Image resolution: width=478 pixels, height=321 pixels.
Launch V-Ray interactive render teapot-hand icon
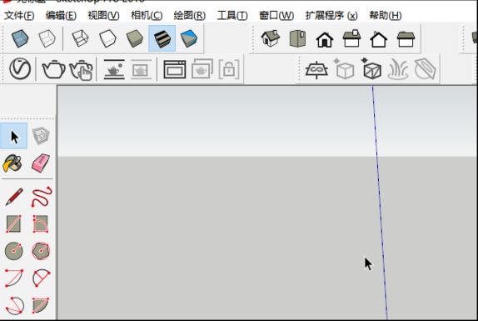pyautogui.click(x=81, y=70)
